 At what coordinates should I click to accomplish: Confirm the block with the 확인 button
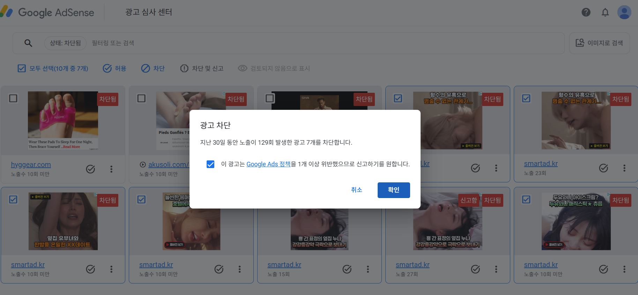pyautogui.click(x=394, y=190)
